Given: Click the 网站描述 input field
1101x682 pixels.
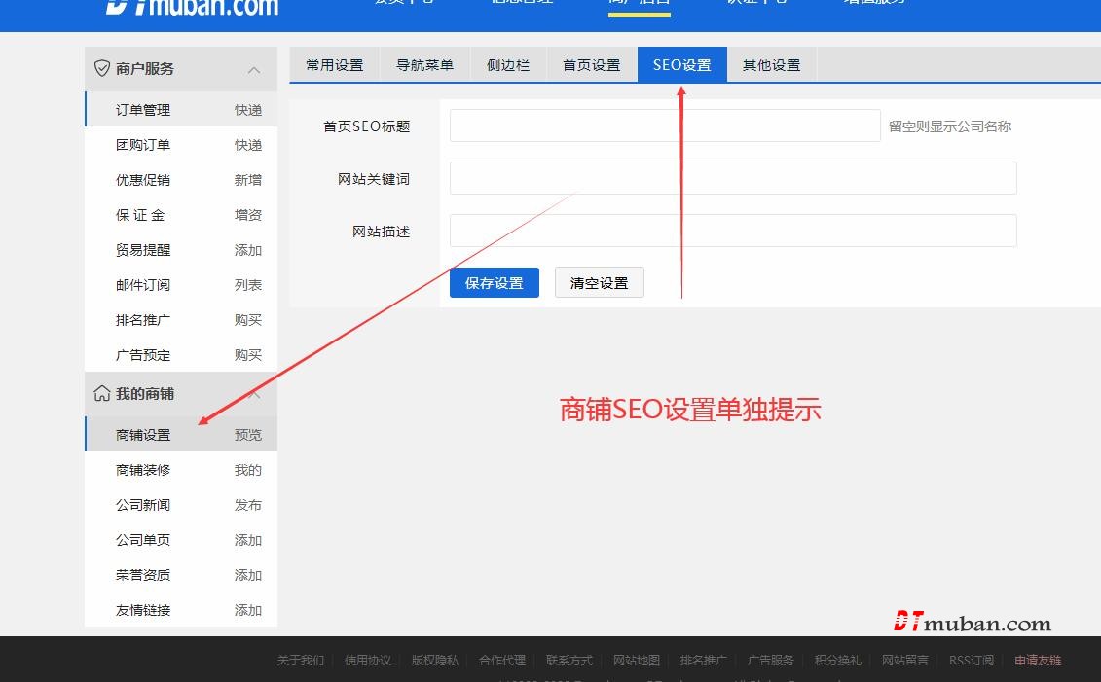Looking at the screenshot, I should (x=732, y=232).
